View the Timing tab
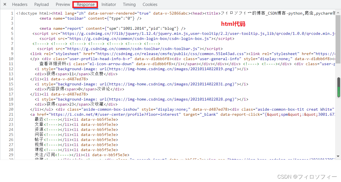The width and height of the screenshot is (341, 182). (129, 4)
